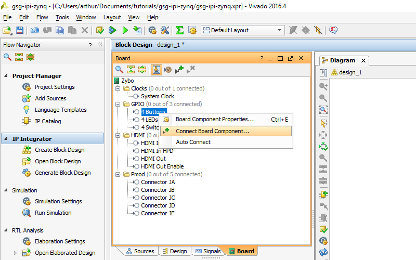Click Open Block Design
This screenshot has width=416, height=260.
pos(58,161)
